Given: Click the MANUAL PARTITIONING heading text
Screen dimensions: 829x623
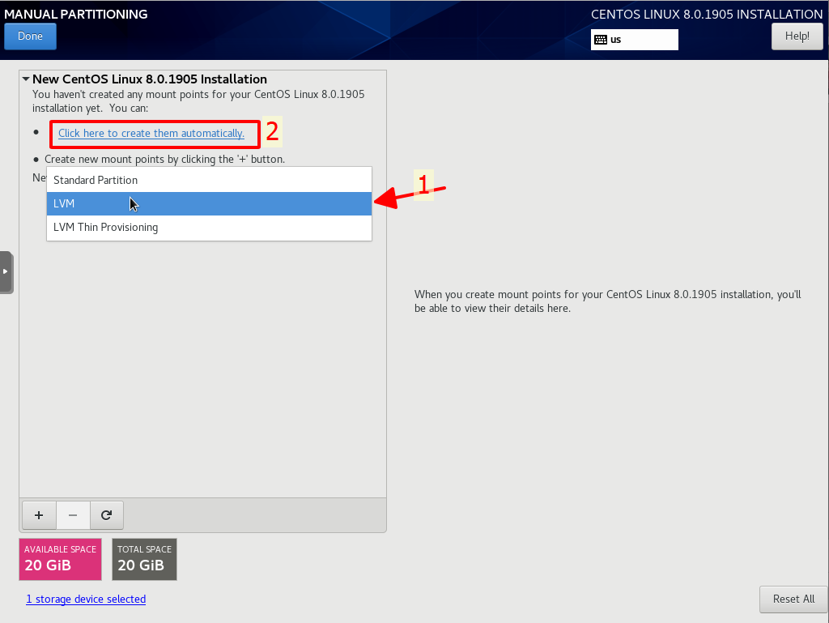Looking at the screenshot, I should [x=76, y=15].
